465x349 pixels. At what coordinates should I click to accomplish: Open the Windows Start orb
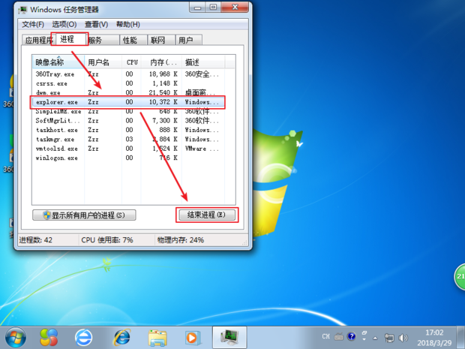(16, 338)
